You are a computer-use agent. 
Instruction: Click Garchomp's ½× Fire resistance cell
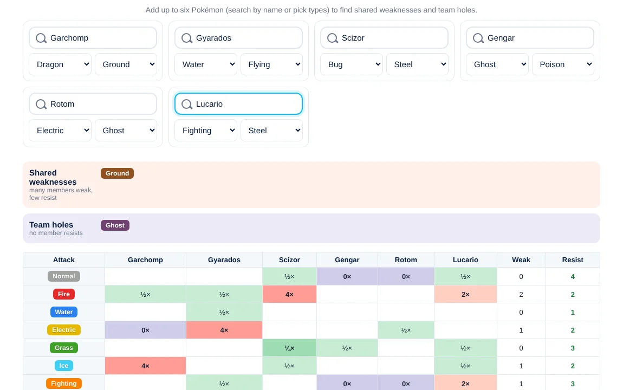[145, 294]
